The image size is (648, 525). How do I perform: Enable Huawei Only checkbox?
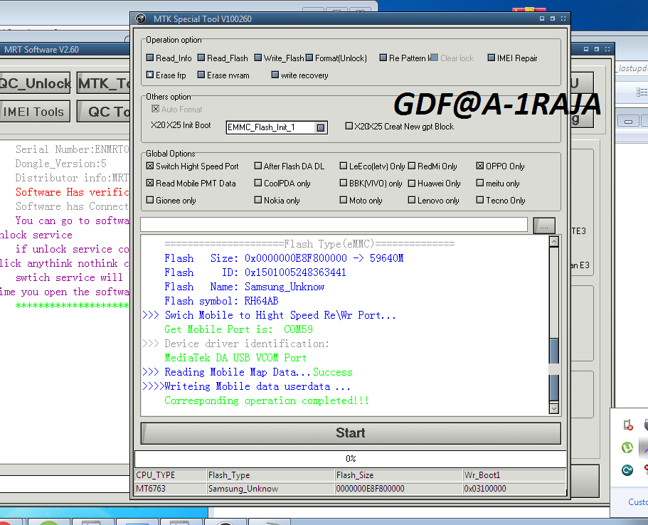[412, 183]
